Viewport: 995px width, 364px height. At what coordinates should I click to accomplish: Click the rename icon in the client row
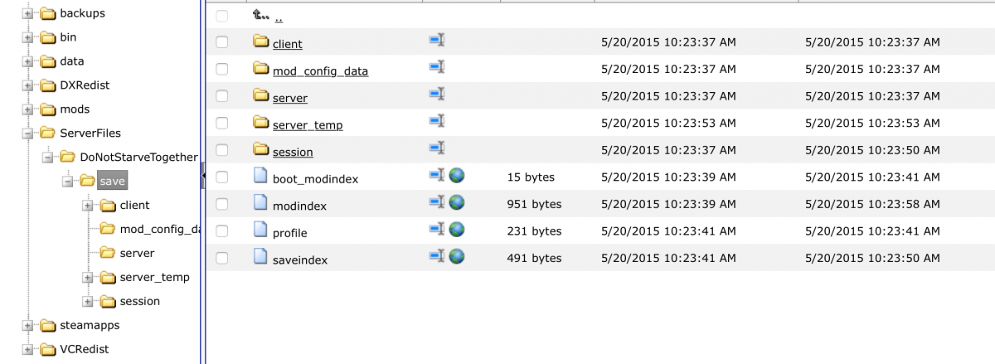[x=437, y=40]
